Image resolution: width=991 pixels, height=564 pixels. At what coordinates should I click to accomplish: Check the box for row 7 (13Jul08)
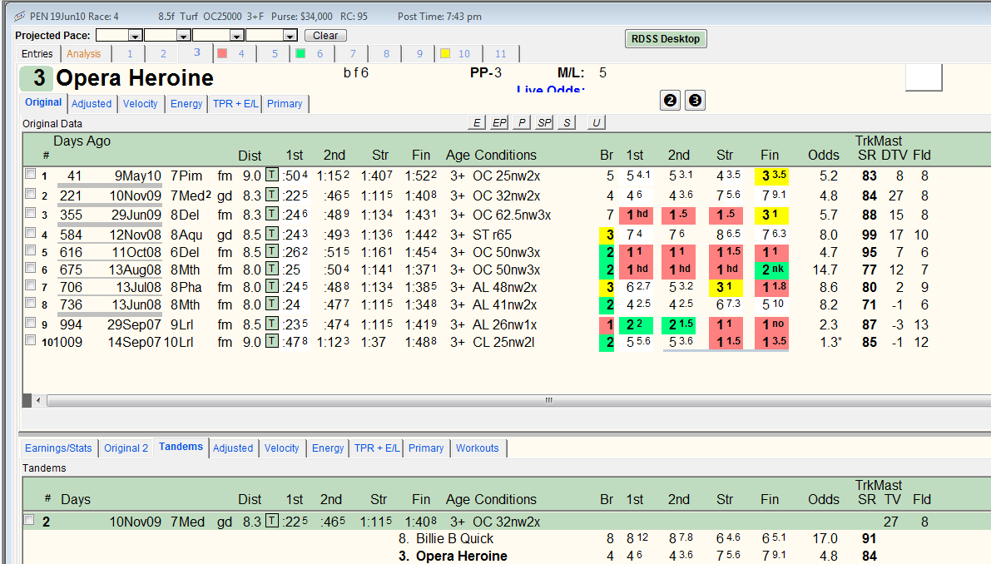point(30,284)
